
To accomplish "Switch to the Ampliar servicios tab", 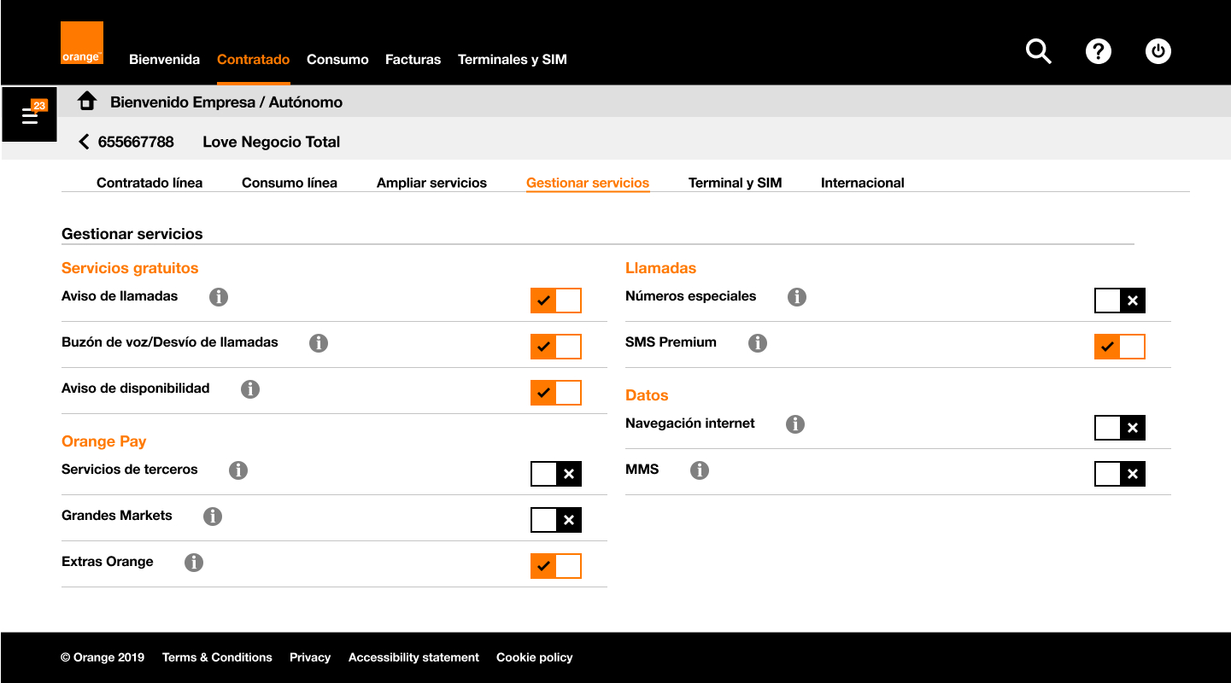I will tap(431, 183).
